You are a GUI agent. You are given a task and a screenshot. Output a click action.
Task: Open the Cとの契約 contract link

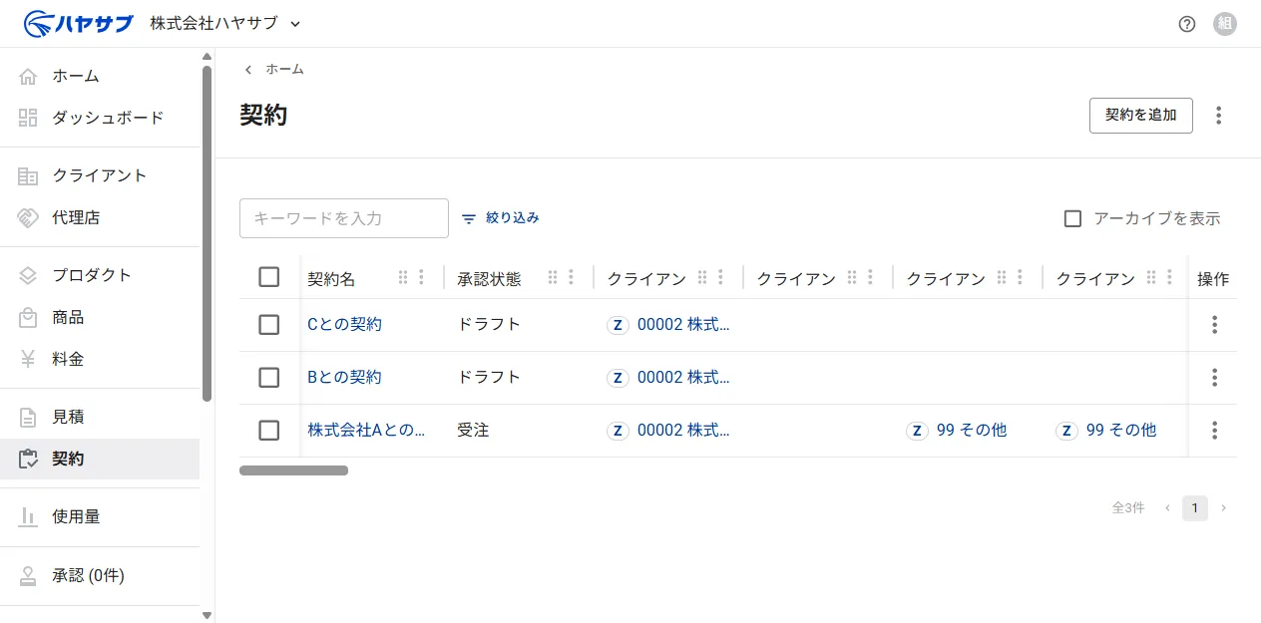345,325
